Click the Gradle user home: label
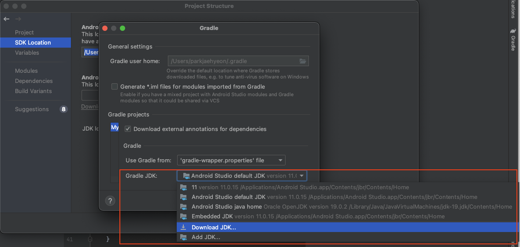The height and width of the screenshot is (247, 520). [135, 61]
